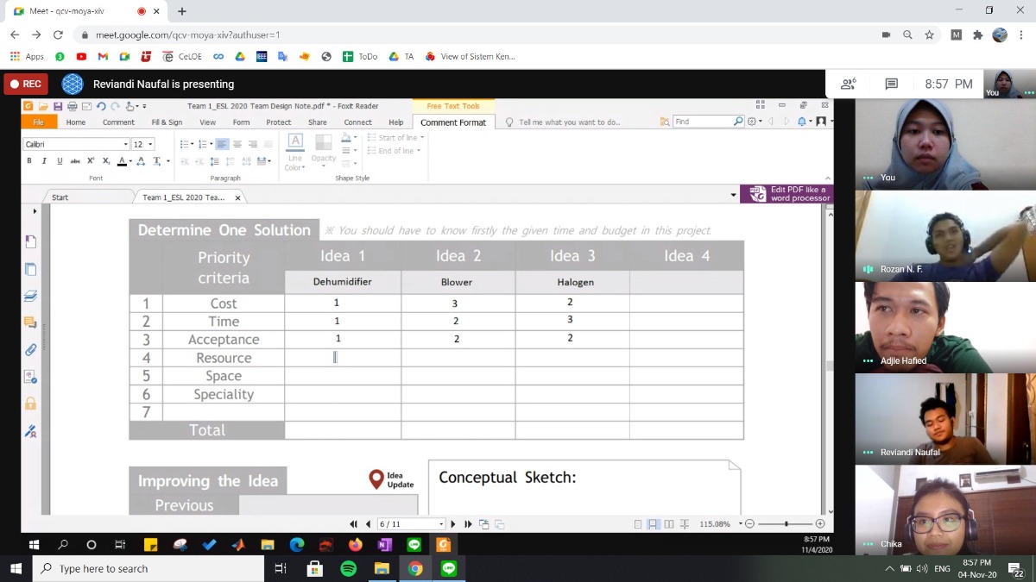Click the REC recording button

click(25, 84)
